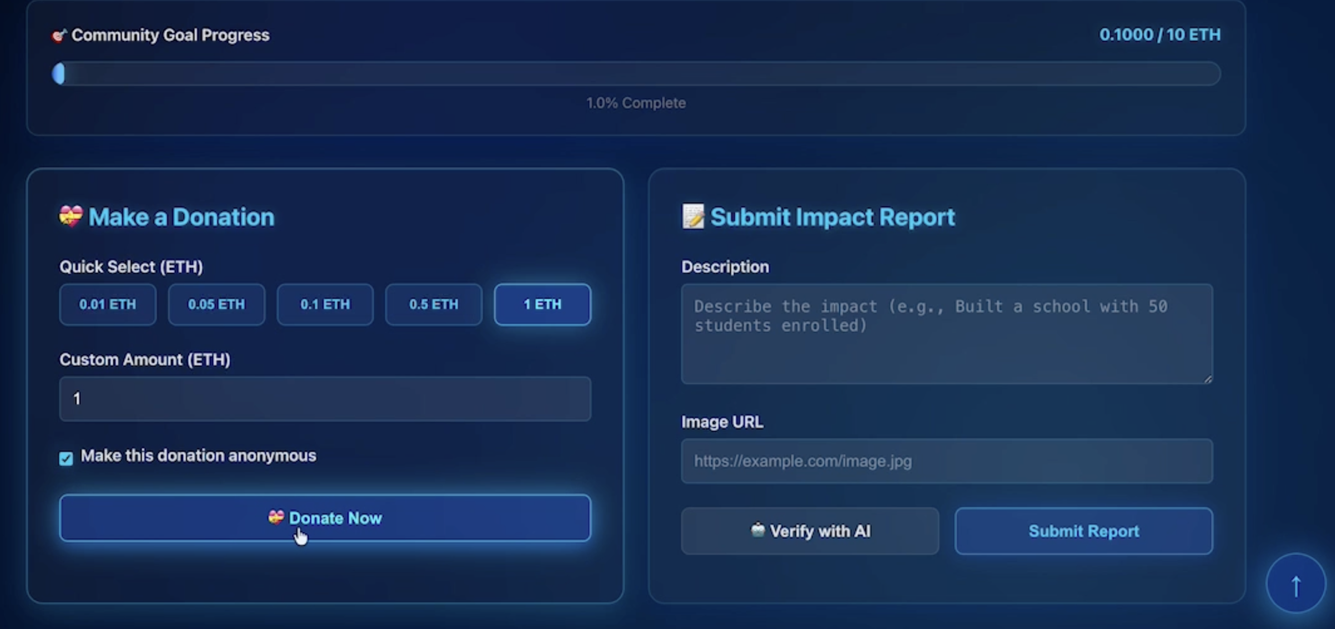Screen dimensions: 1335x629
Task: Select the 0.01 ETH quick amount
Action: tap(107, 304)
